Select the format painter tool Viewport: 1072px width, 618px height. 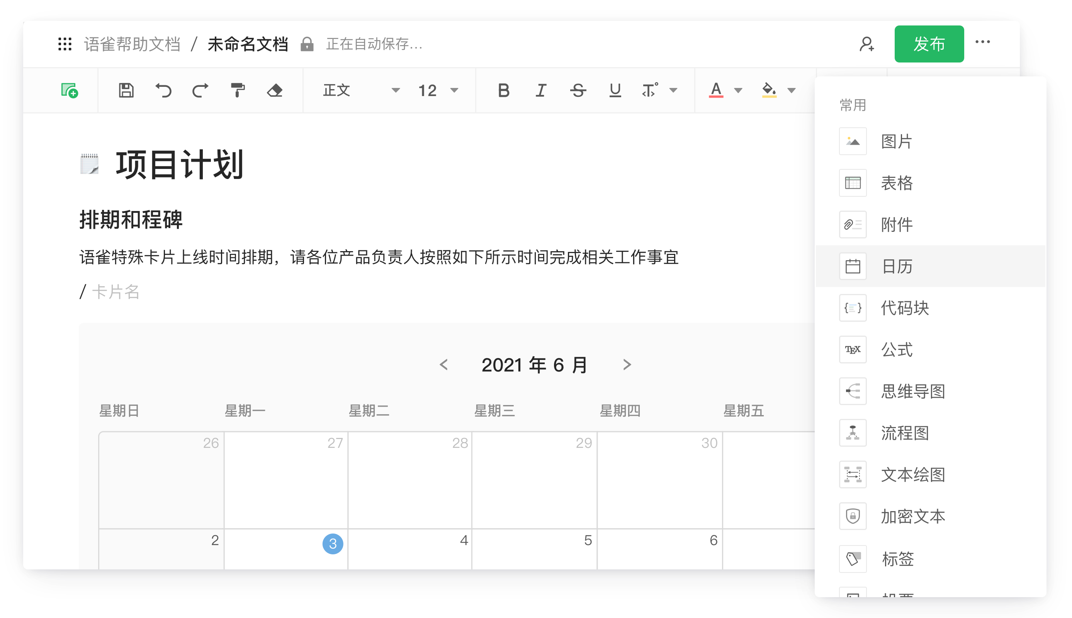point(237,90)
